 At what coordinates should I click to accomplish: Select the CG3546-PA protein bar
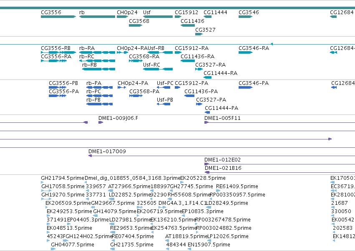245,87
